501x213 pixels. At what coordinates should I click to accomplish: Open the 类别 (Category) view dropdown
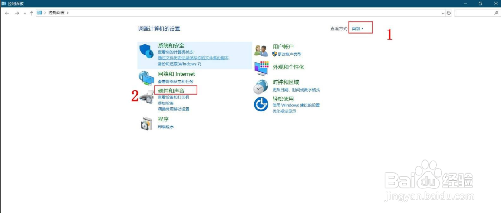[357, 28]
